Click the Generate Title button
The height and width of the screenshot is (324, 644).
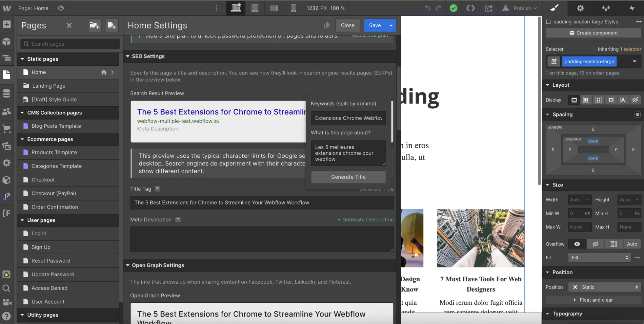pos(348,177)
